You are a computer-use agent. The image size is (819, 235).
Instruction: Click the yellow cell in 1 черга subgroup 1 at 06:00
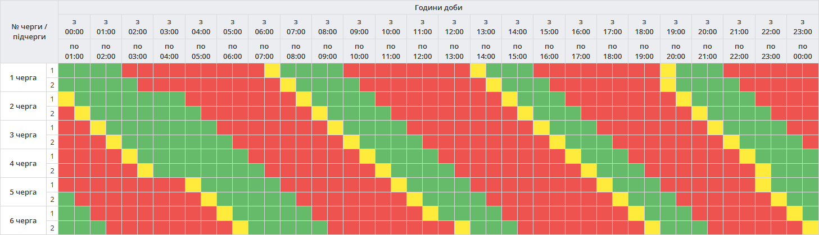coord(272,70)
